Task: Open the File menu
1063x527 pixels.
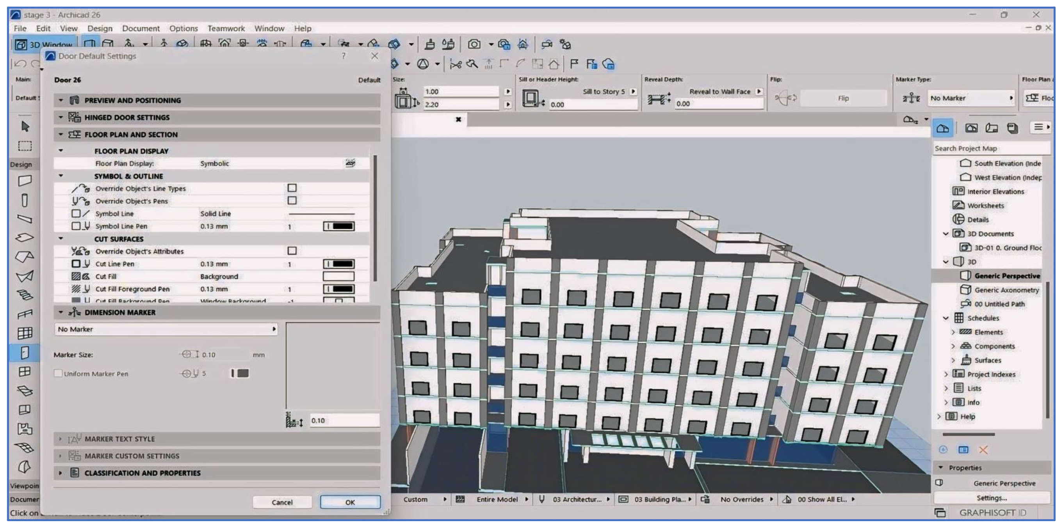Action: [x=20, y=28]
